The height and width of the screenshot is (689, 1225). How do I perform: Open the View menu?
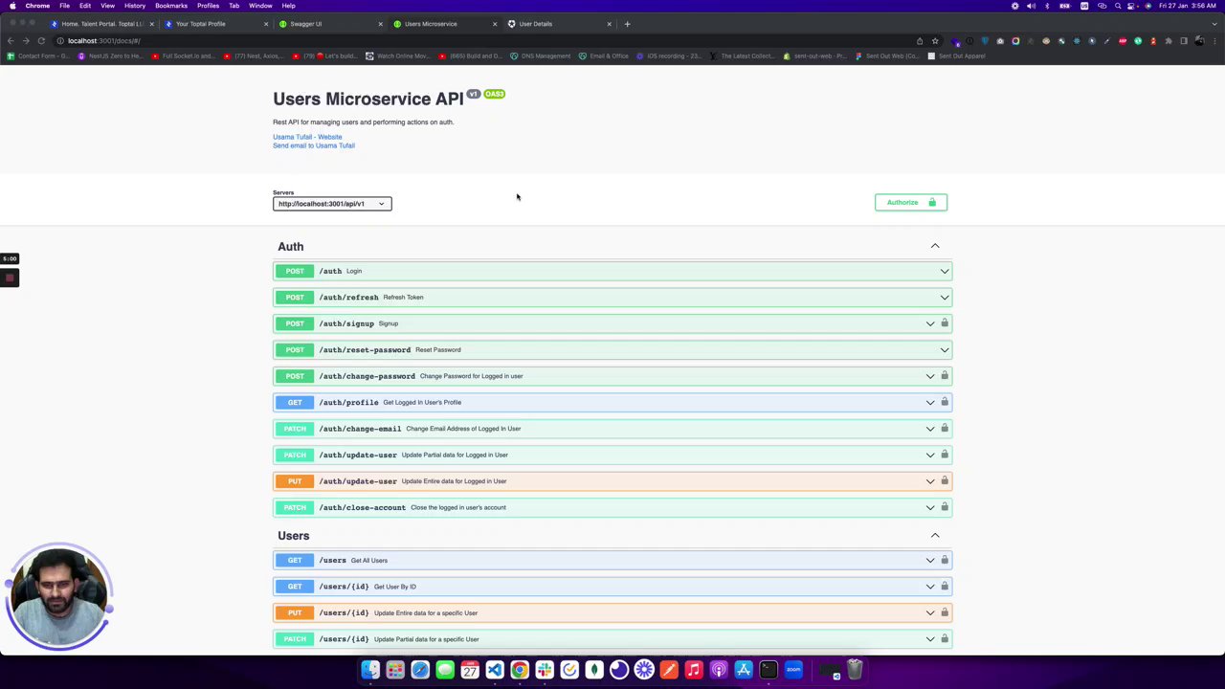coord(108,6)
